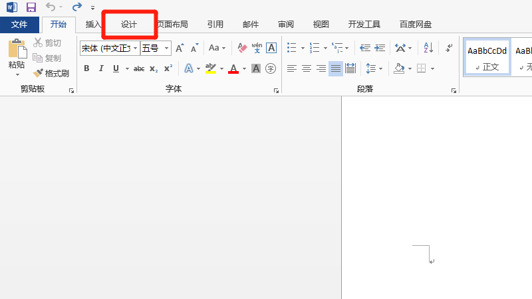Switch to the 开始 tab

(x=59, y=25)
